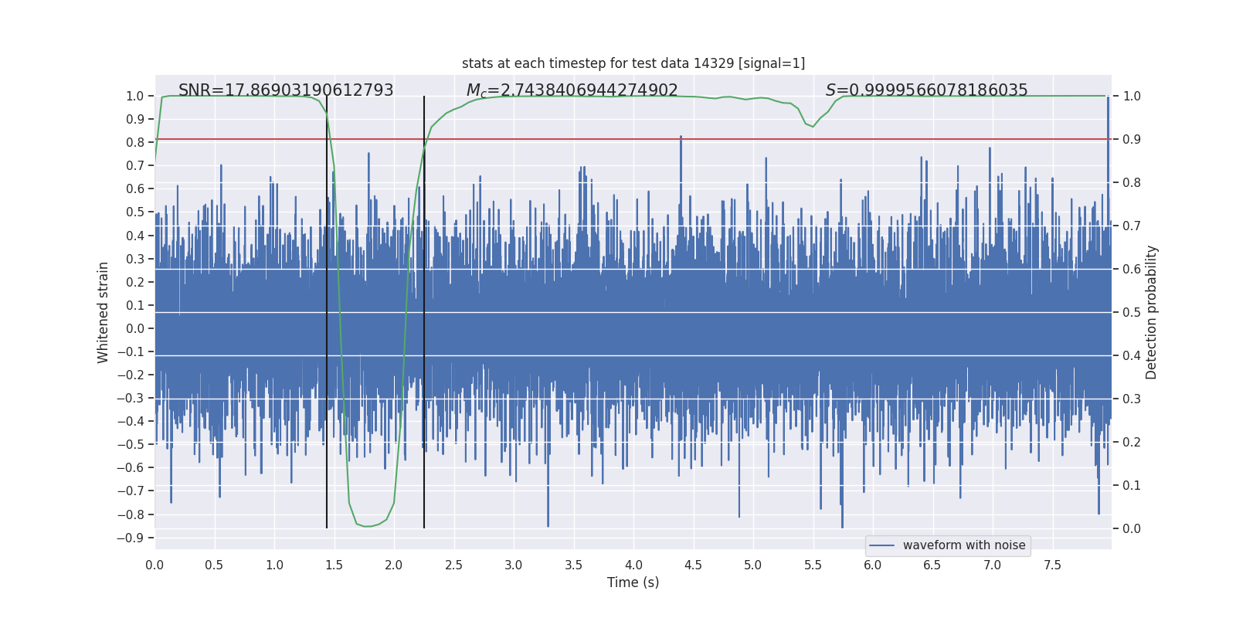Viewport: 1236px width, 618px height.
Task: Select the Detection probability tick label 0.8
Action: [x=1132, y=182]
